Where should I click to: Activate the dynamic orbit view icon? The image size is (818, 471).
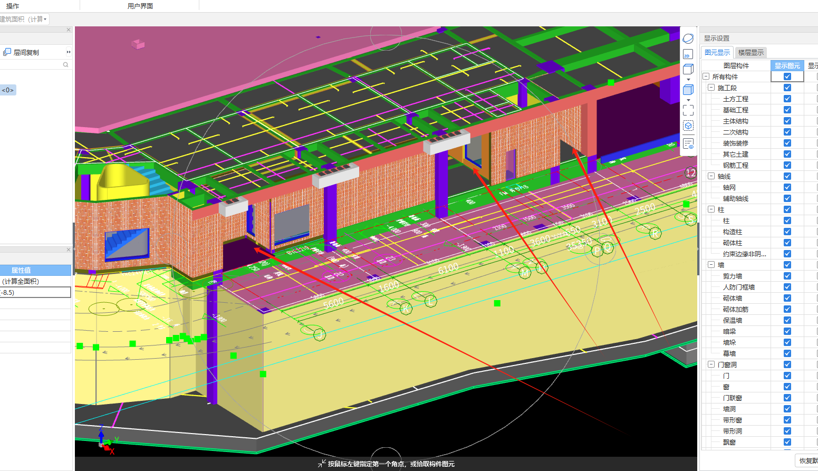[688, 39]
